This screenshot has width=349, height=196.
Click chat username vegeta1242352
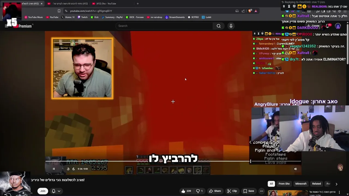pyautogui.click(x=303, y=46)
